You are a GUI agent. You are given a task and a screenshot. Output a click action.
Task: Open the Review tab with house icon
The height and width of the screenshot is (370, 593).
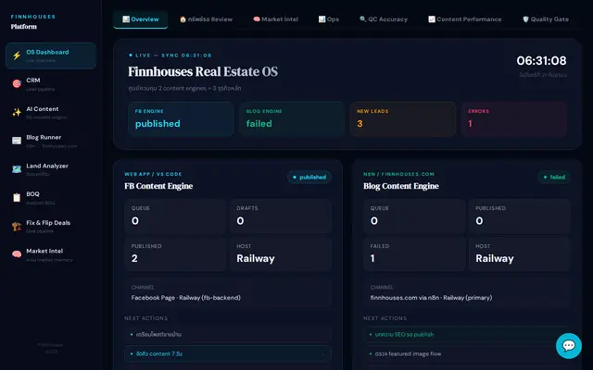206,19
